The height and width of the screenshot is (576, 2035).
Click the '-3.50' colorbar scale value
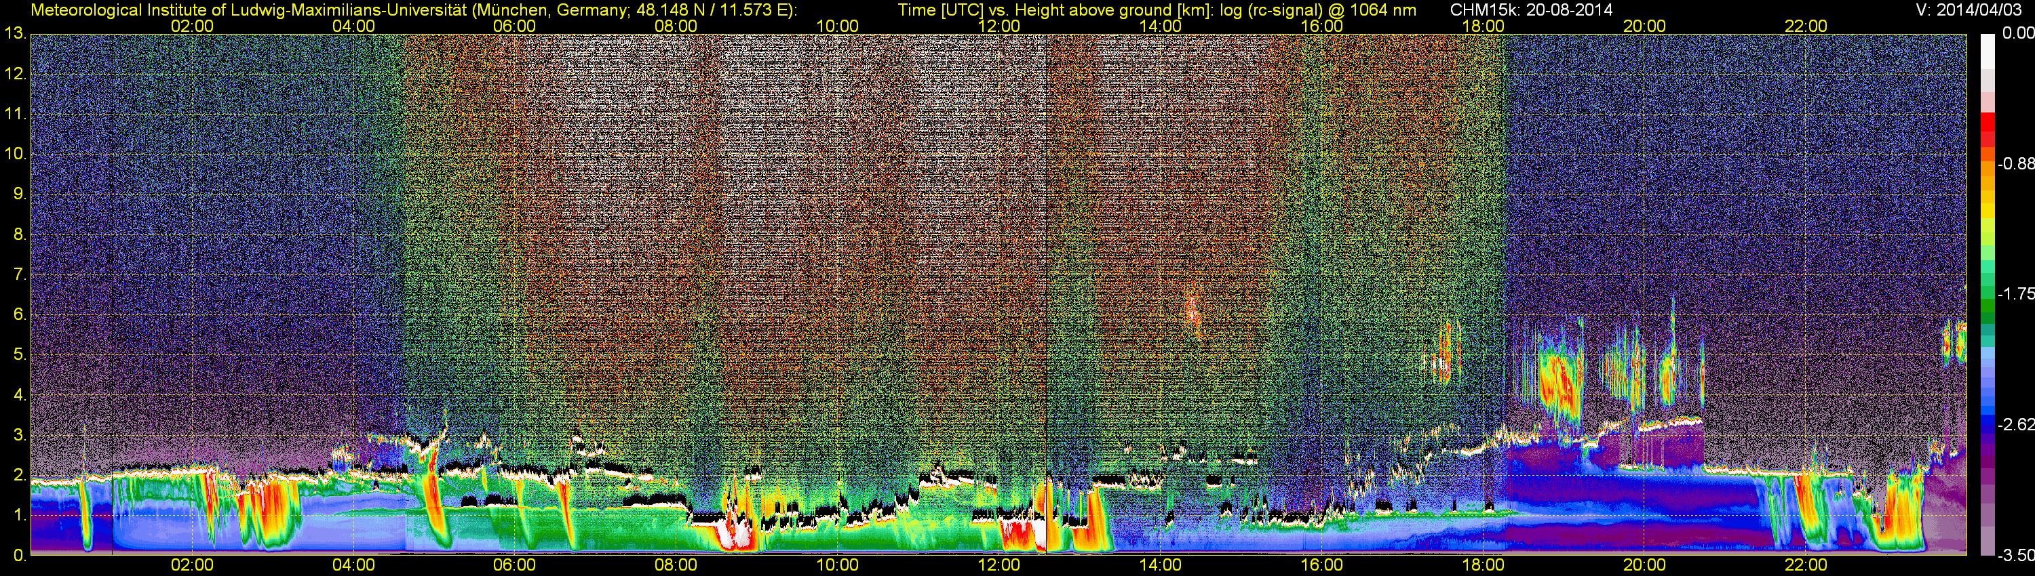2016,556
